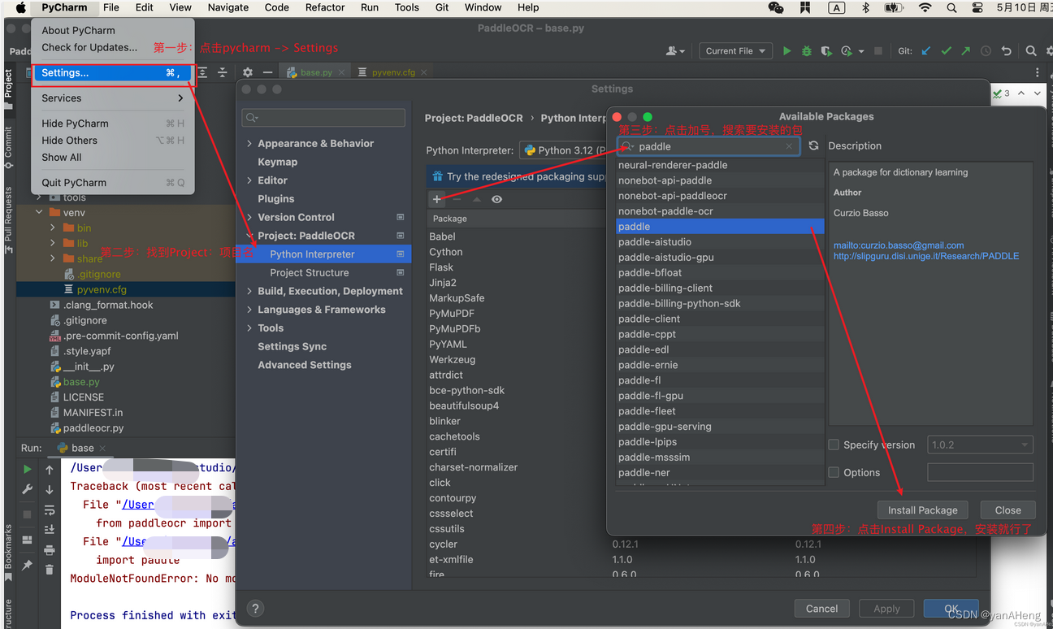Click the Git commit green checkmark
1053x629 pixels.
point(946,50)
